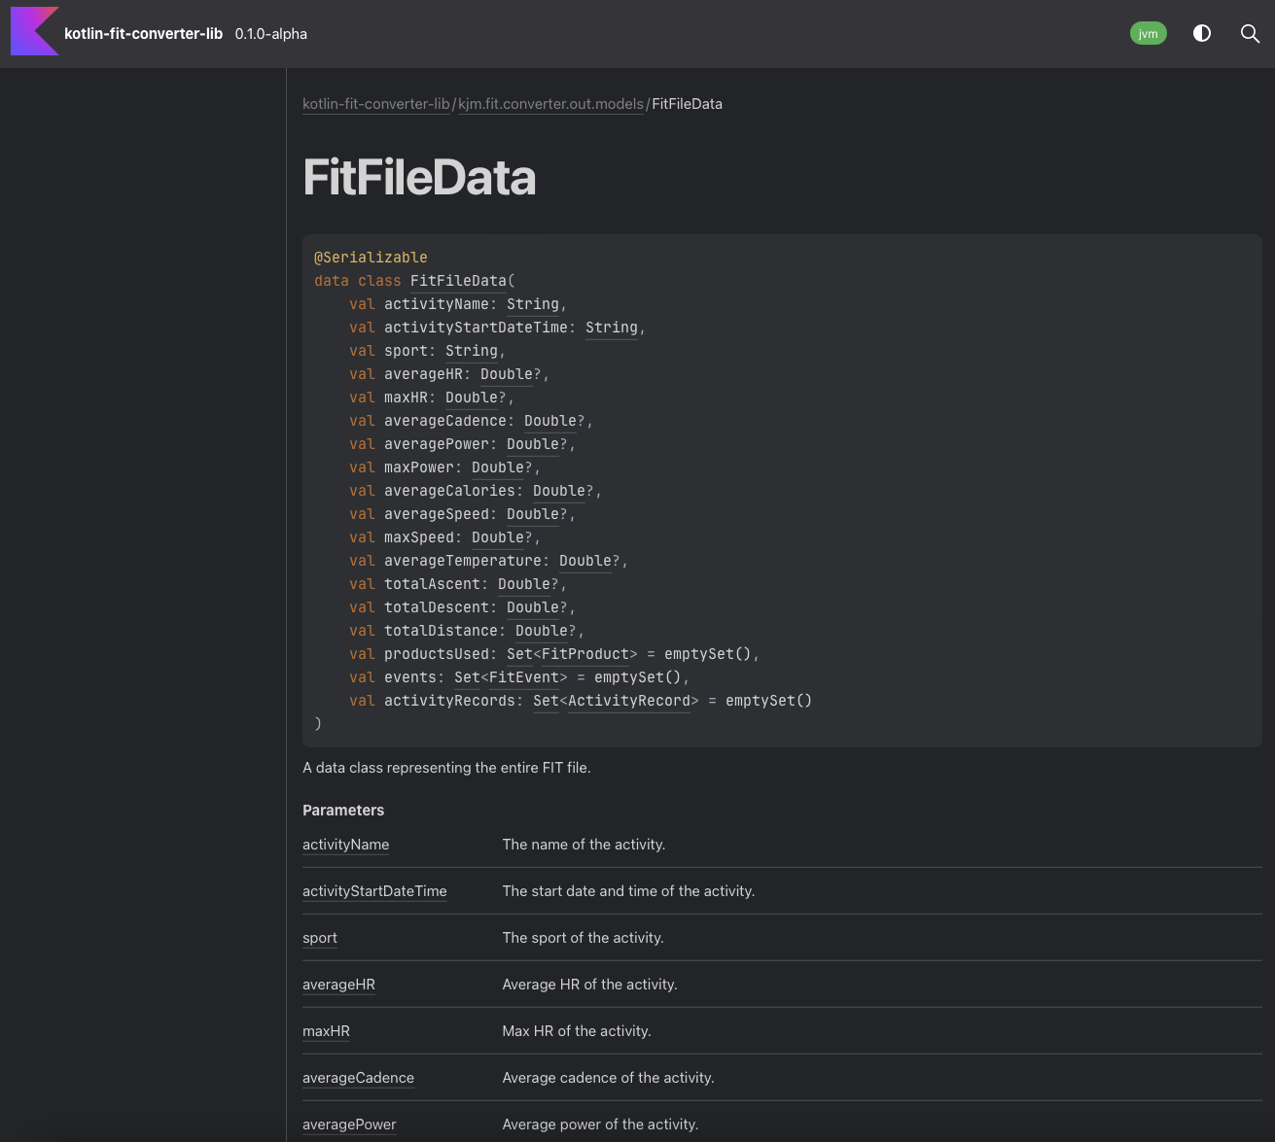This screenshot has width=1275, height=1142.
Task: Click description 'Average power of the activity.'
Action: tap(600, 1125)
